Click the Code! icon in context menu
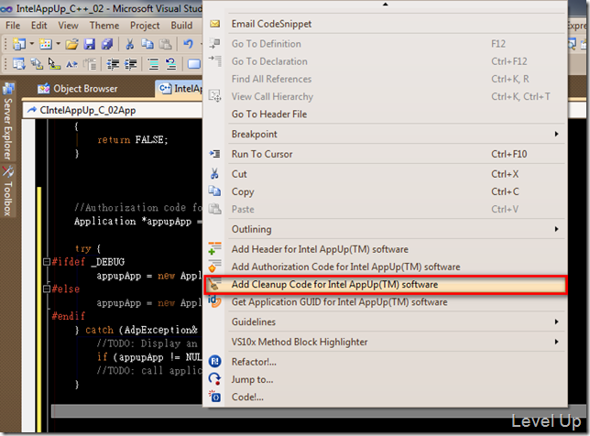 pyautogui.click(x=215, y=397)
